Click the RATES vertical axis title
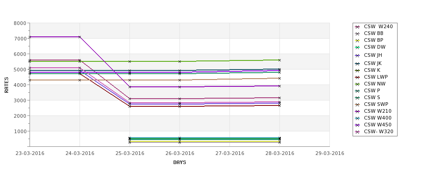 (6, 85)
